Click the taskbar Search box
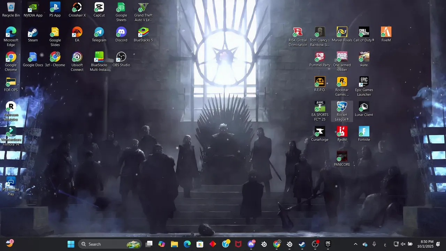 [x=110, y=244]
